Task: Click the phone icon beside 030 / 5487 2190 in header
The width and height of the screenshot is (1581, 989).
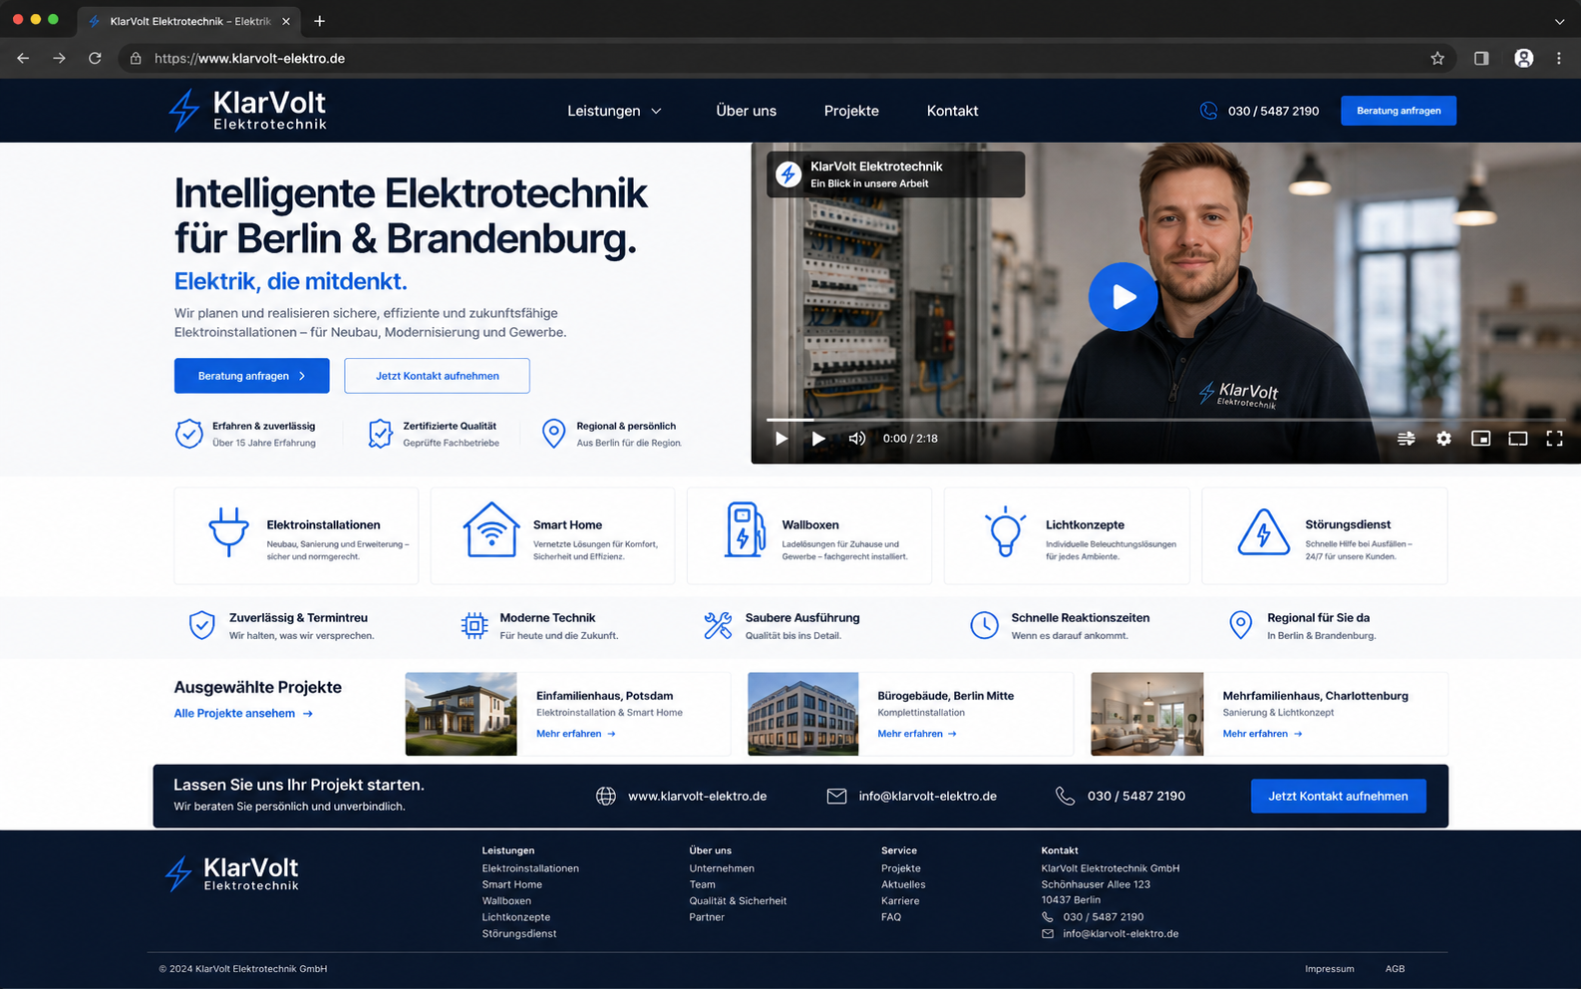Action: click(1208, 111)
